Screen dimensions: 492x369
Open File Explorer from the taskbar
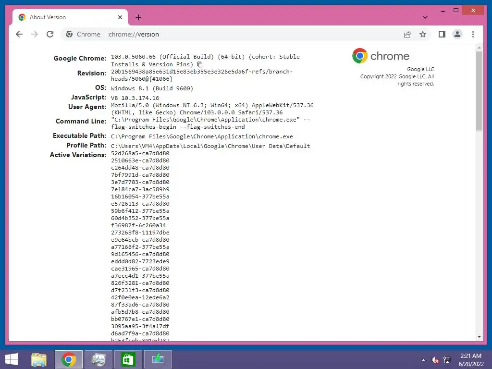coord(39,359)
